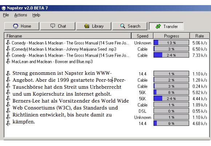Click the 3 % progress bar at 6.50 k/s
This screenshot has height=146, width=211.
pos(171,49)
